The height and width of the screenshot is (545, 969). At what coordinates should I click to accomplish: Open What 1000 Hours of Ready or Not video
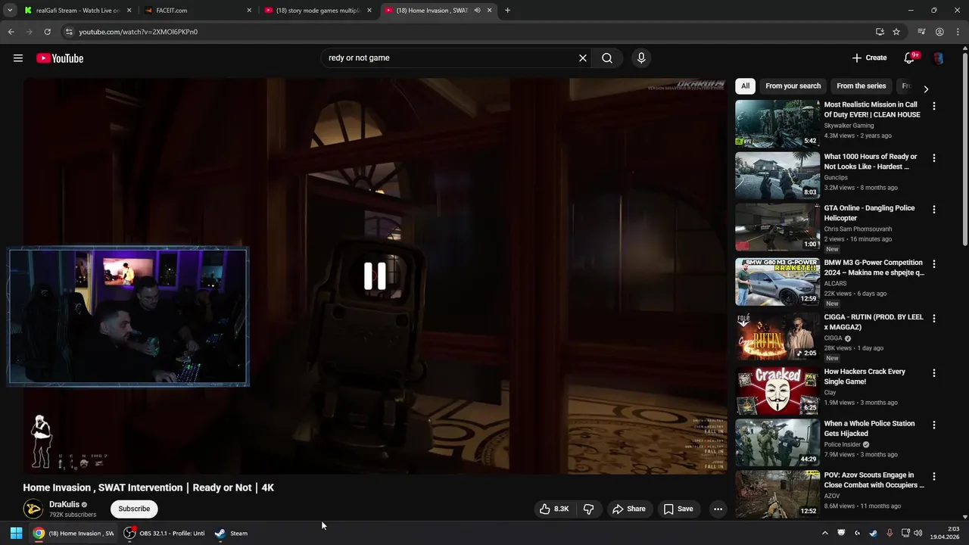point(871,161)
